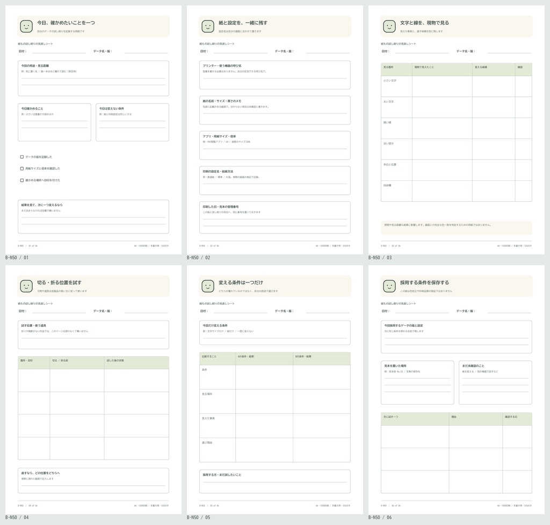Click the heading 紙と設定を、一緒に残す
Image resolution: width=550 pixels, height=525 pixels.
pos(243,23)
